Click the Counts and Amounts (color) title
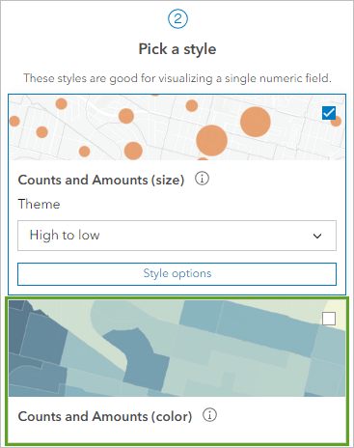The image size is (354, 448). coord(105,416)
